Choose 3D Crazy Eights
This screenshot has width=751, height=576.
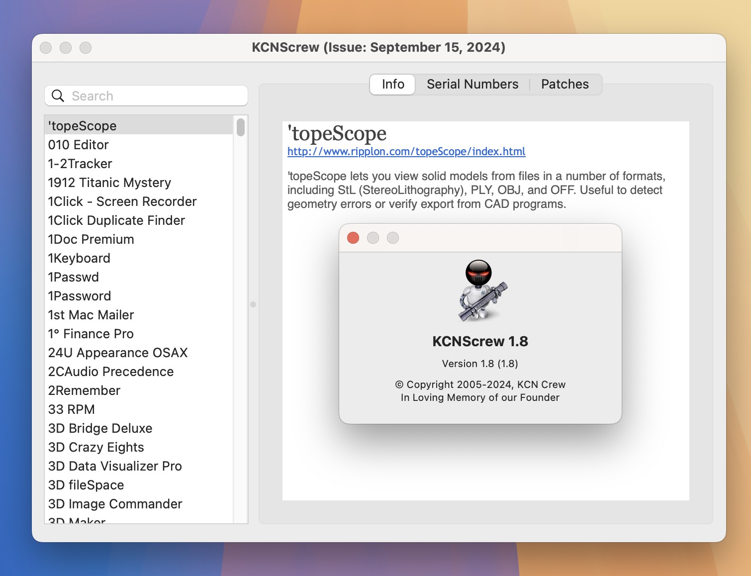(x=139, y=447)
